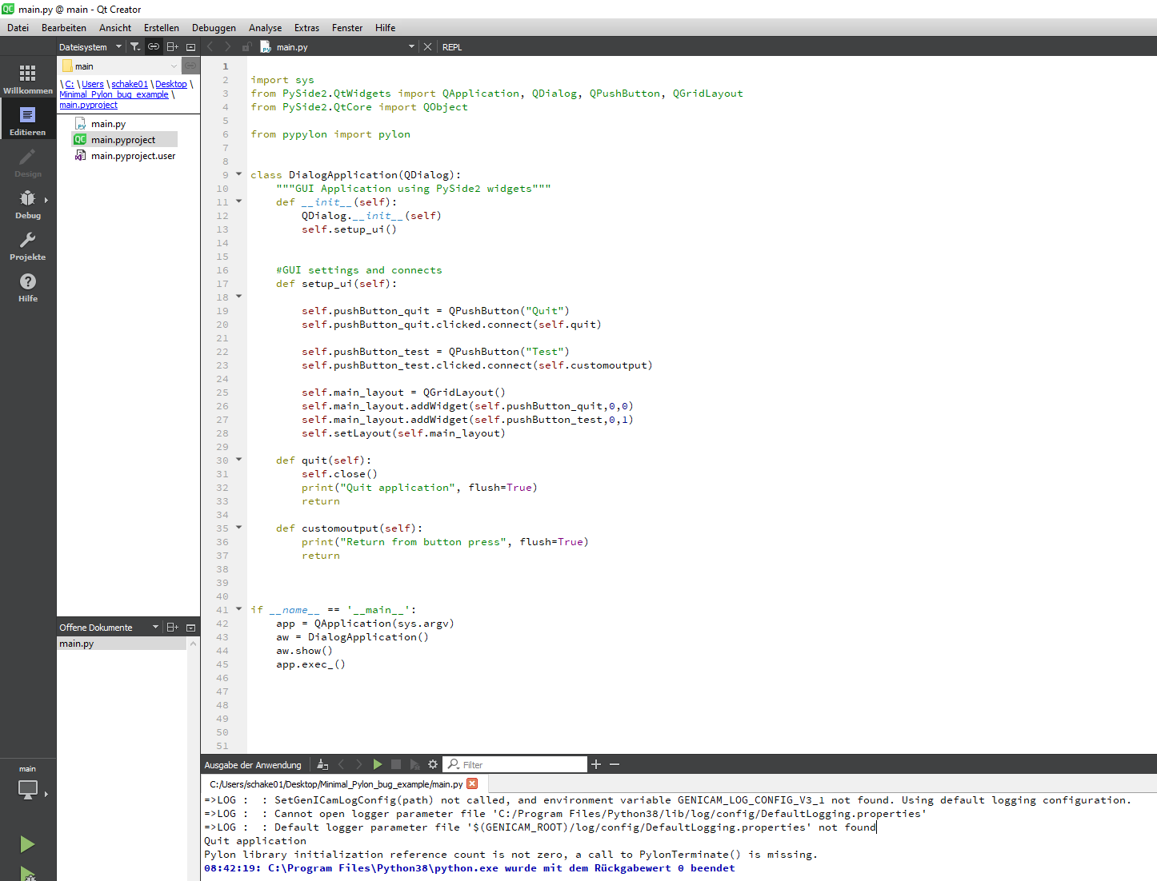Image resolution: width=1157 pixels, height=881 pixels.
Task: Stop the running application in output pane
Action: (x=396, y=765)
